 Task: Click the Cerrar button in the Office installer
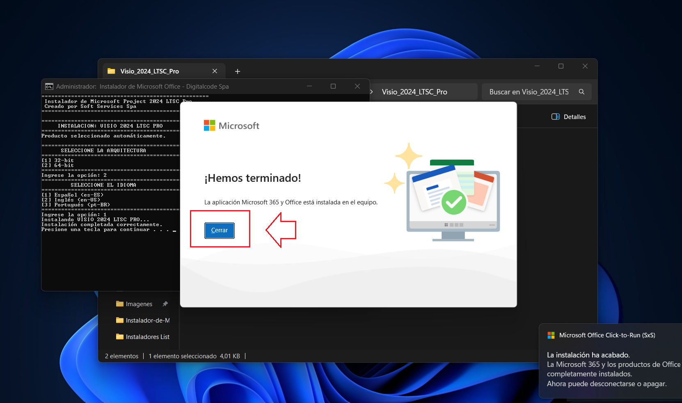tap(220, 230)
